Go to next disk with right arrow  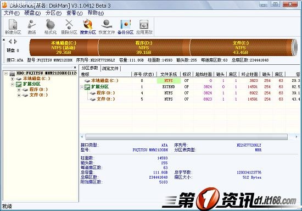pyautogui.click(x=15, y=41)
